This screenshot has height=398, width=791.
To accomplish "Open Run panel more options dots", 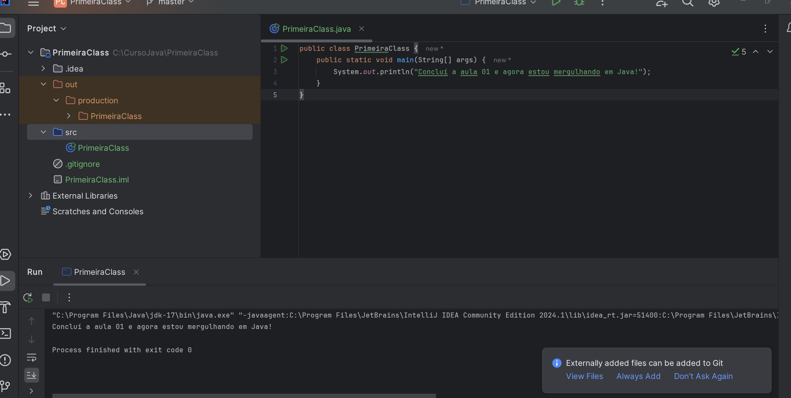I will tap(69, 298).
